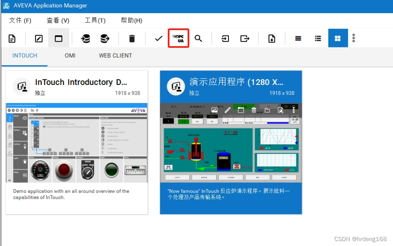Screen dimensions: 393x246
Task: Select the tile grid view
Action: tap(338, 38)
